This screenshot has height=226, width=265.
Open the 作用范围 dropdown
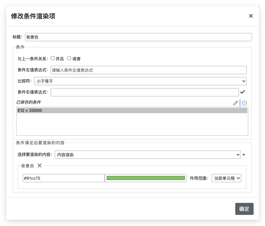[226, 178]
